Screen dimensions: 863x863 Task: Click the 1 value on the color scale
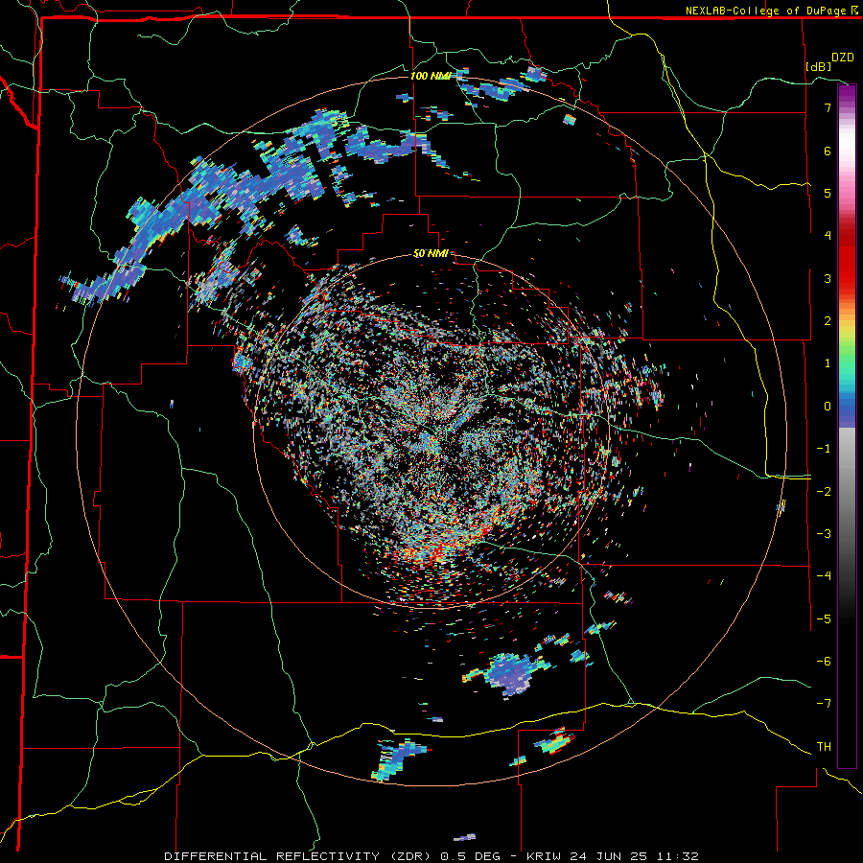(828, 363)
